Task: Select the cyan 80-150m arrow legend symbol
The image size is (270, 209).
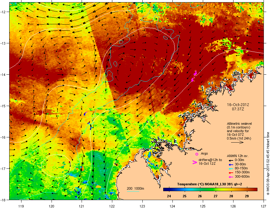Action: [x=231, y=168]
